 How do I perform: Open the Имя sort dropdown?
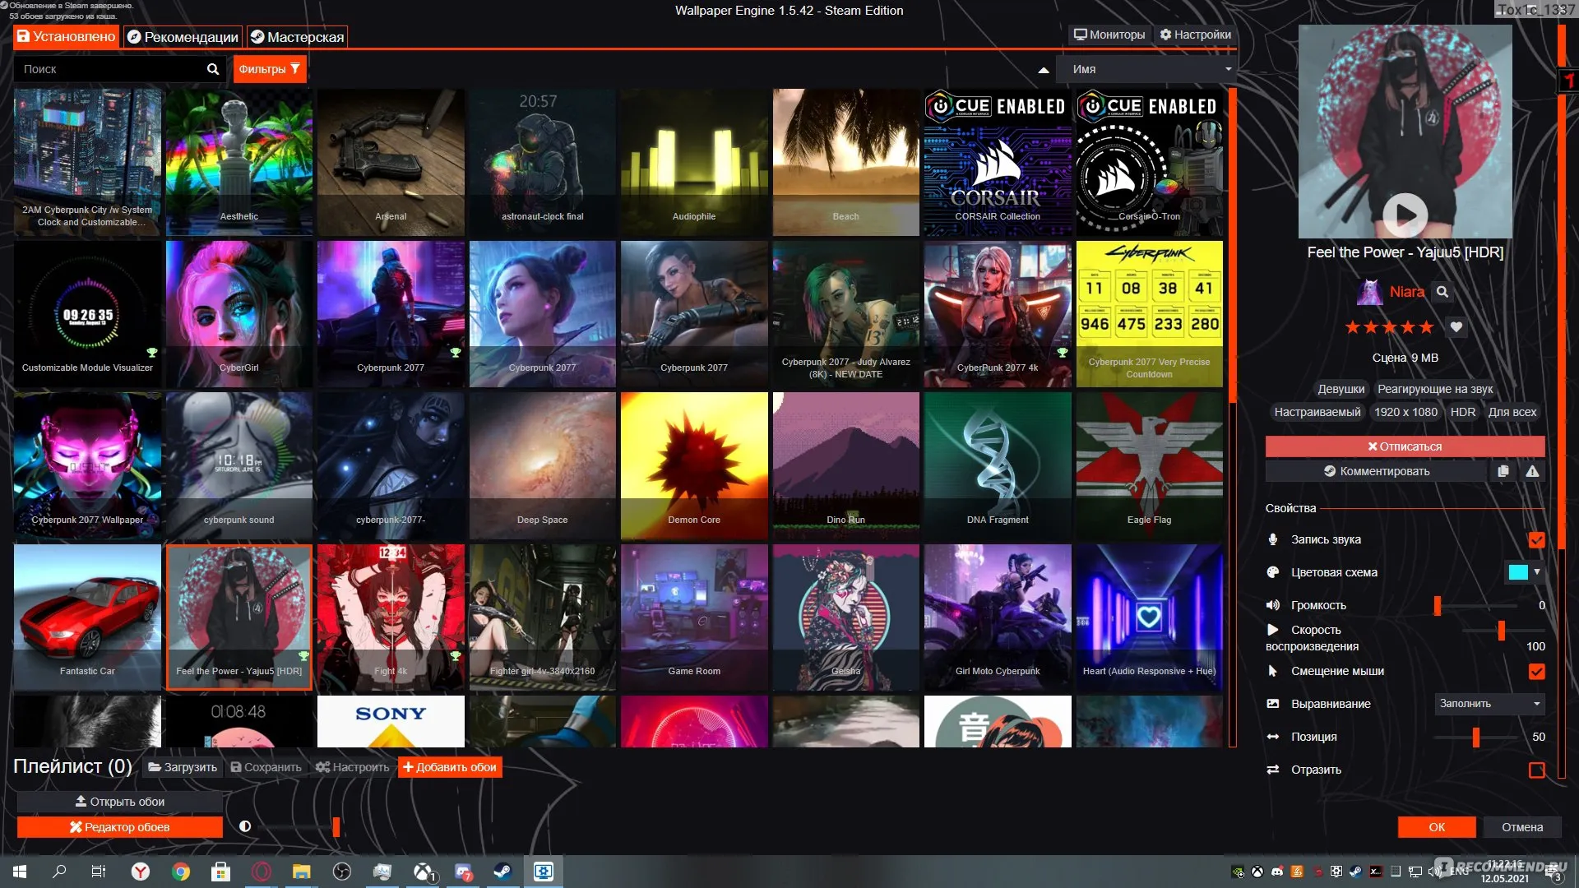pos(1146,70)
